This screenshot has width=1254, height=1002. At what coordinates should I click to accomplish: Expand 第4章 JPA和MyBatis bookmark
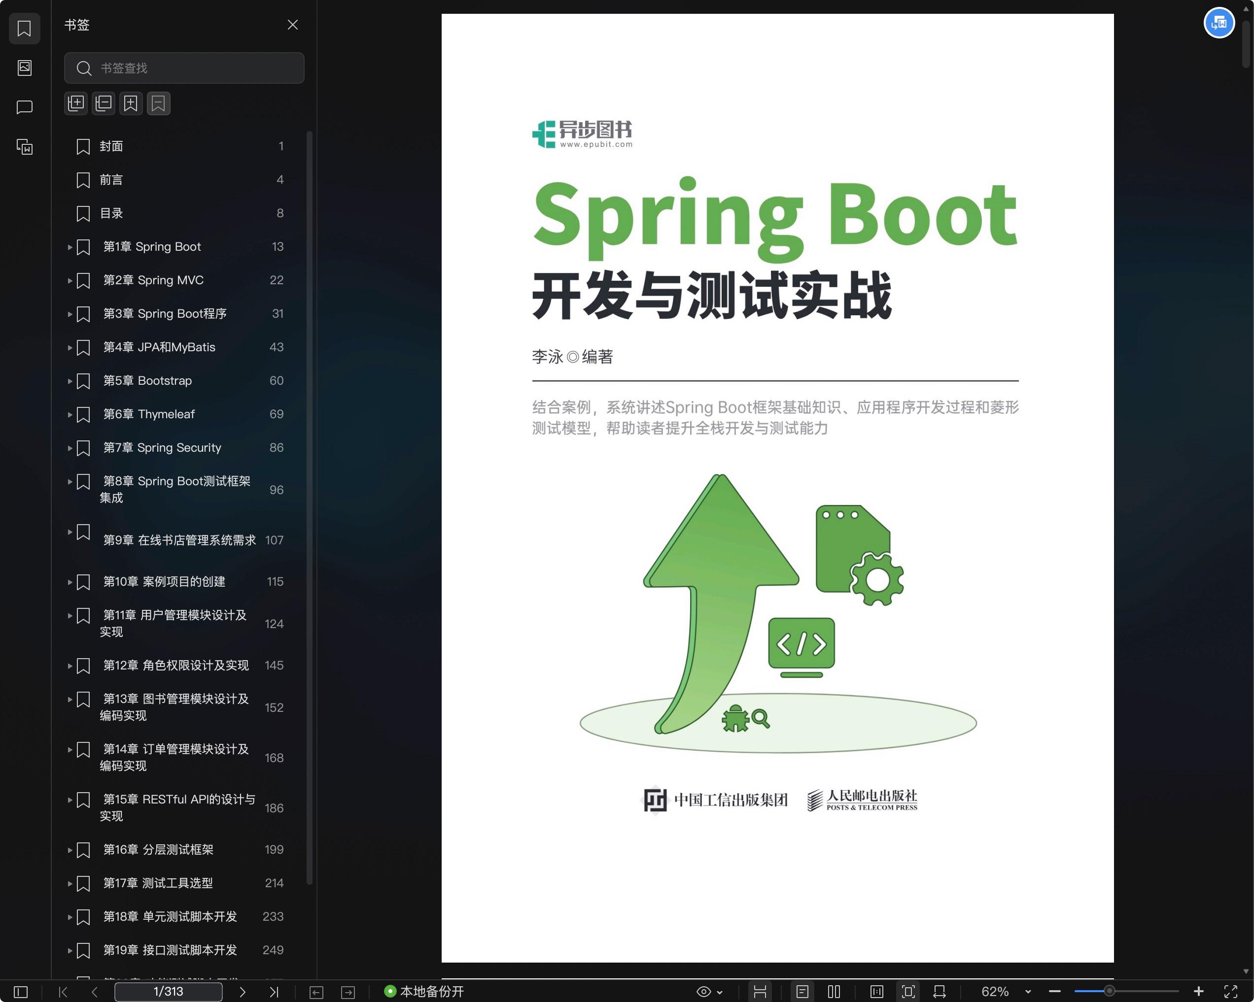coord(70,348)
